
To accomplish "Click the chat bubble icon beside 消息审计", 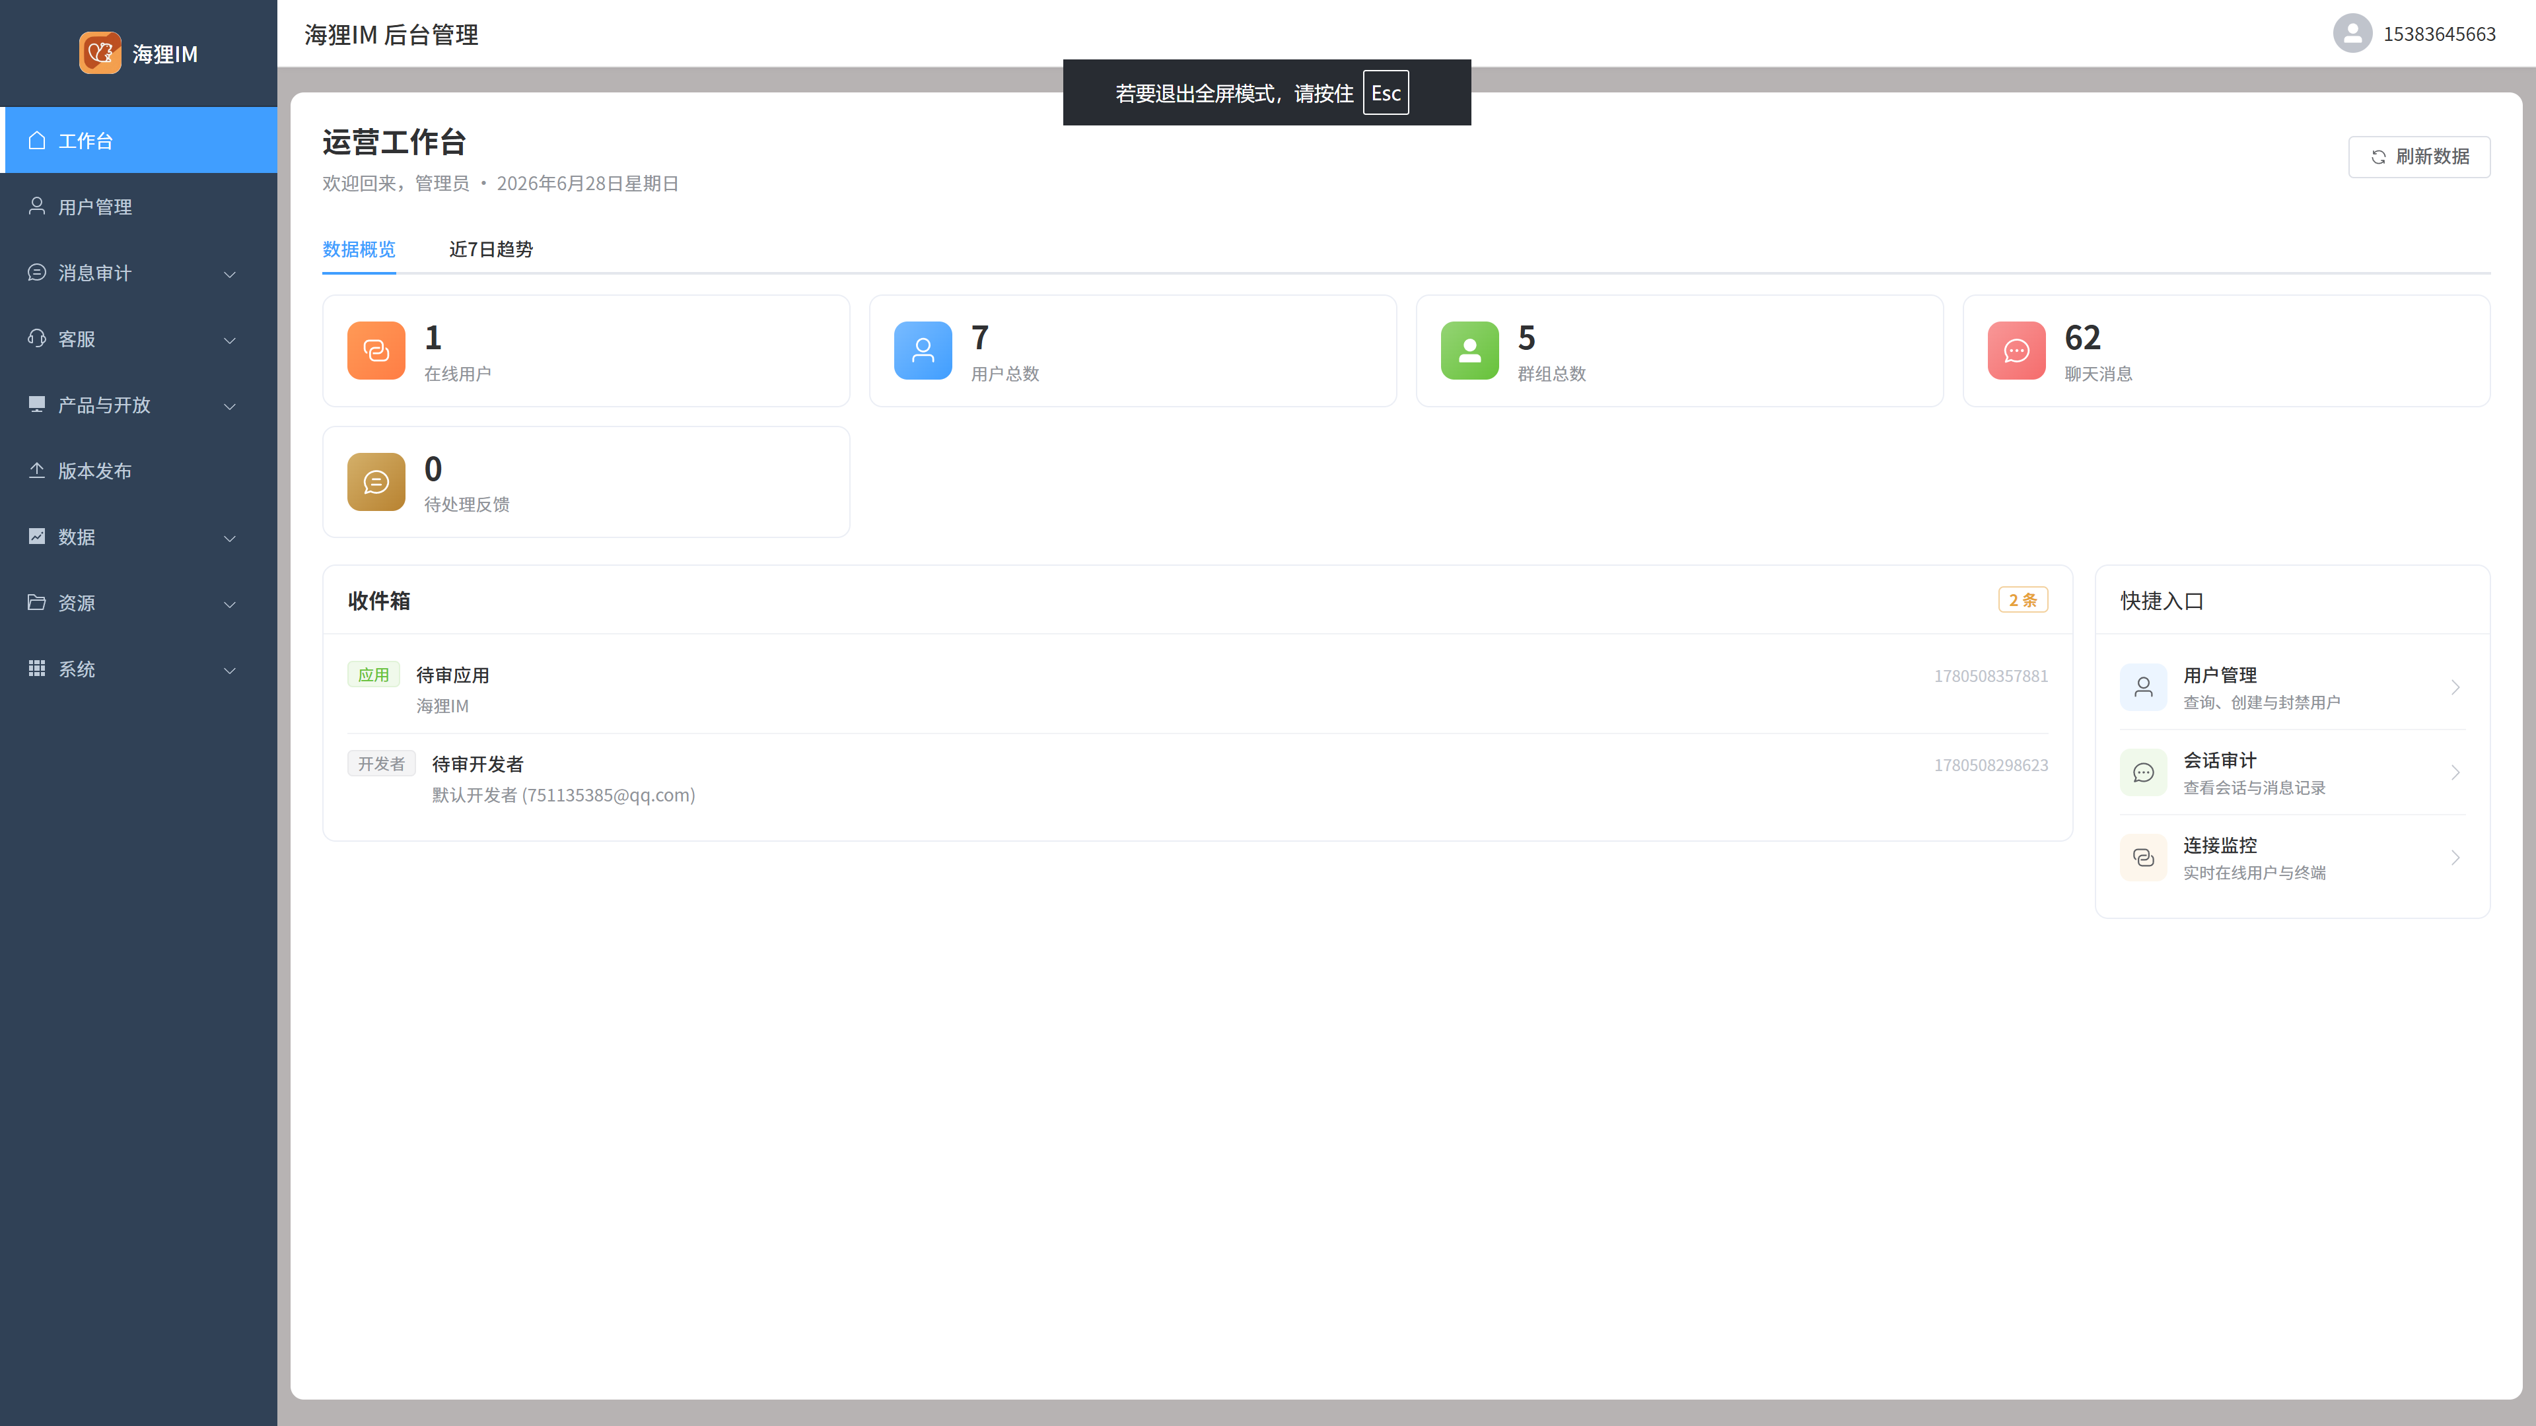I will [36, 273].
